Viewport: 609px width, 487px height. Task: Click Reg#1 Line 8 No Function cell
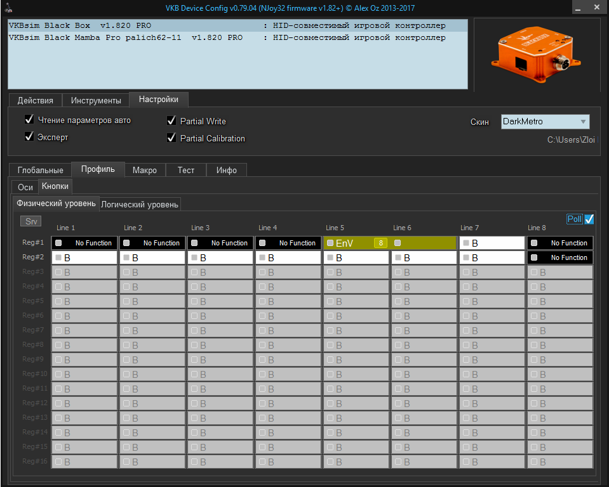[x=560, y=243]
